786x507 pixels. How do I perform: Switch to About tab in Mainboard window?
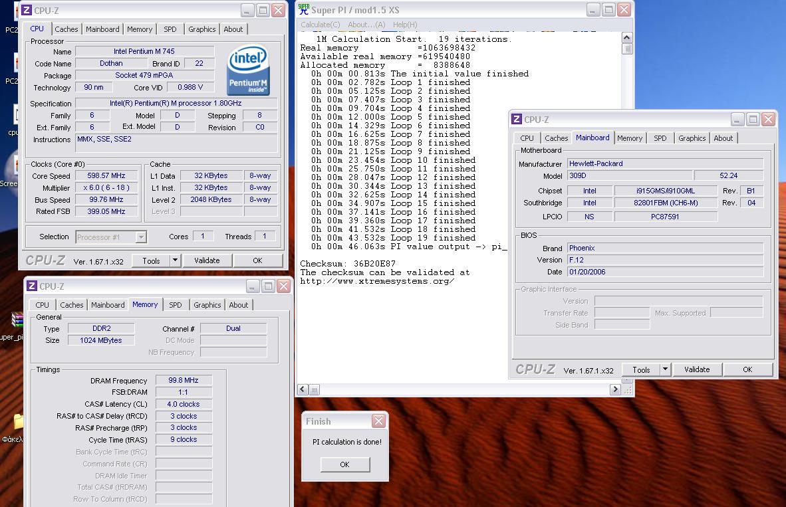pyautogui.click(x=723, y=138)
